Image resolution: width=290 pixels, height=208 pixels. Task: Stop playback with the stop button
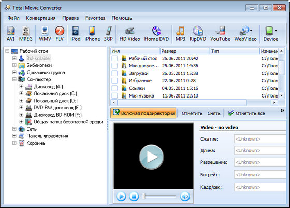point(134,196)
